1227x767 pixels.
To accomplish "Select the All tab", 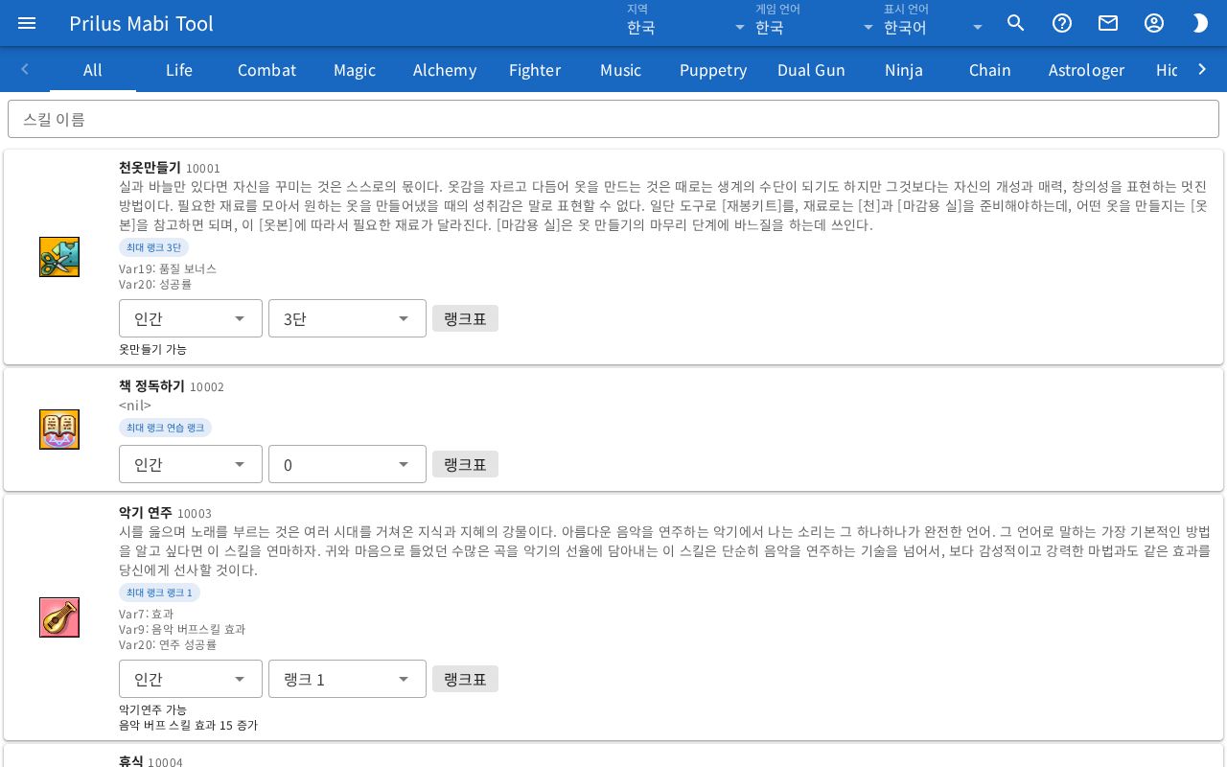I will pyautogui.click(x=93, y=69).
